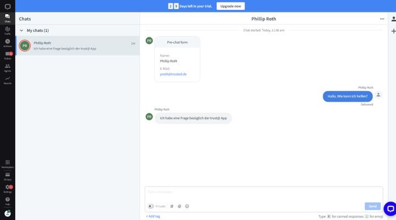Image resolution: width=396 pixels, height=220 pixels.
Task: Open the emoji picker smiley icon
Action: [x=187, y=206]
